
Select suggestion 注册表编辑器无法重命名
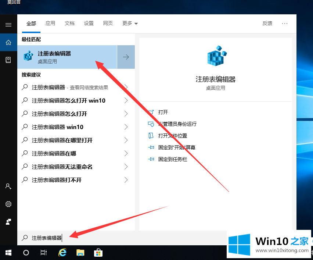[x=62, y=167]
